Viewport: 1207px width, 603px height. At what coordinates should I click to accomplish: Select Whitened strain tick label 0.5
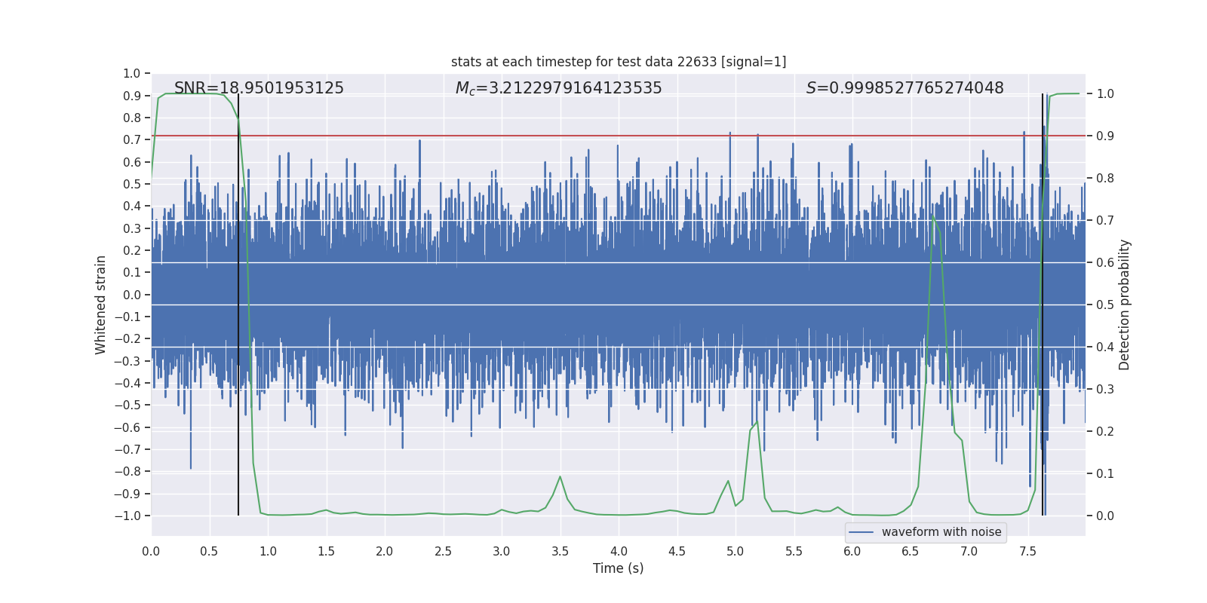click(x=132, y=184)
